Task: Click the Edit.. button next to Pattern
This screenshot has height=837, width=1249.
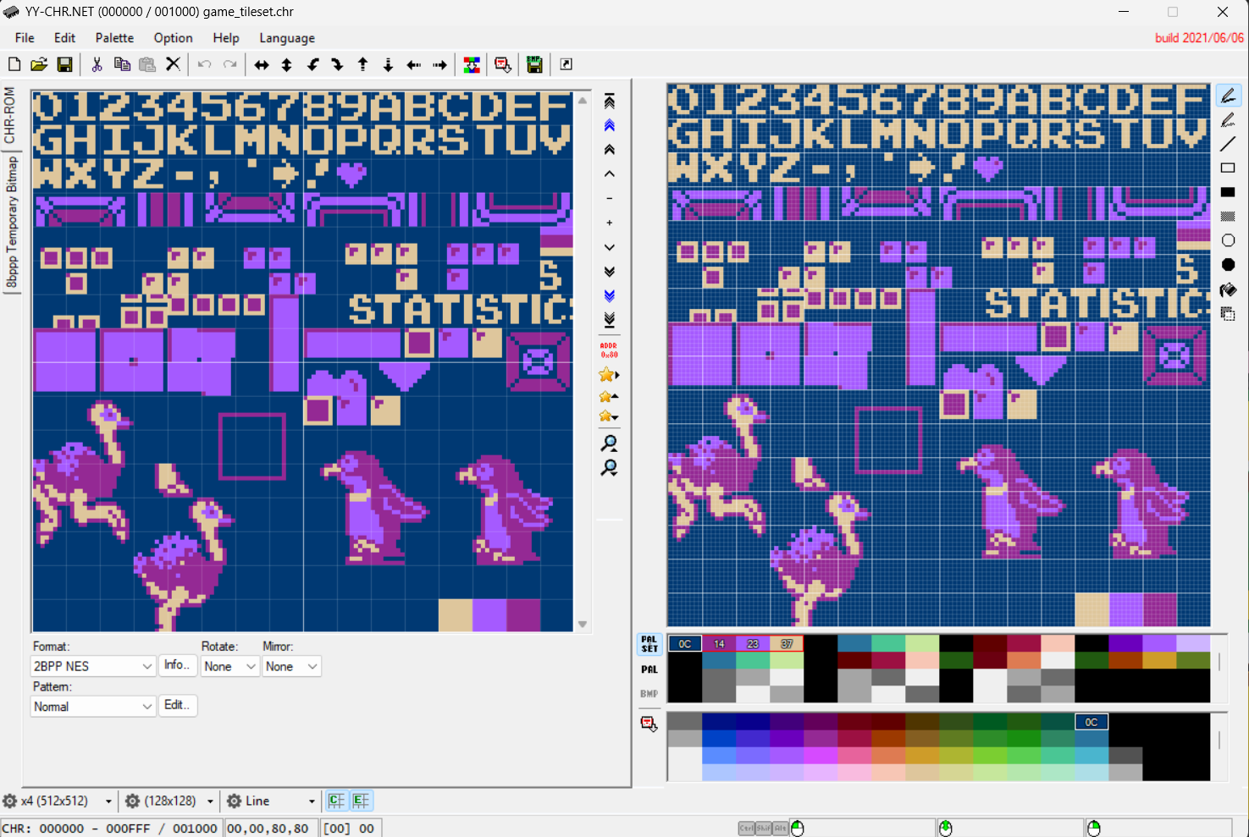Action: point(177,705)
